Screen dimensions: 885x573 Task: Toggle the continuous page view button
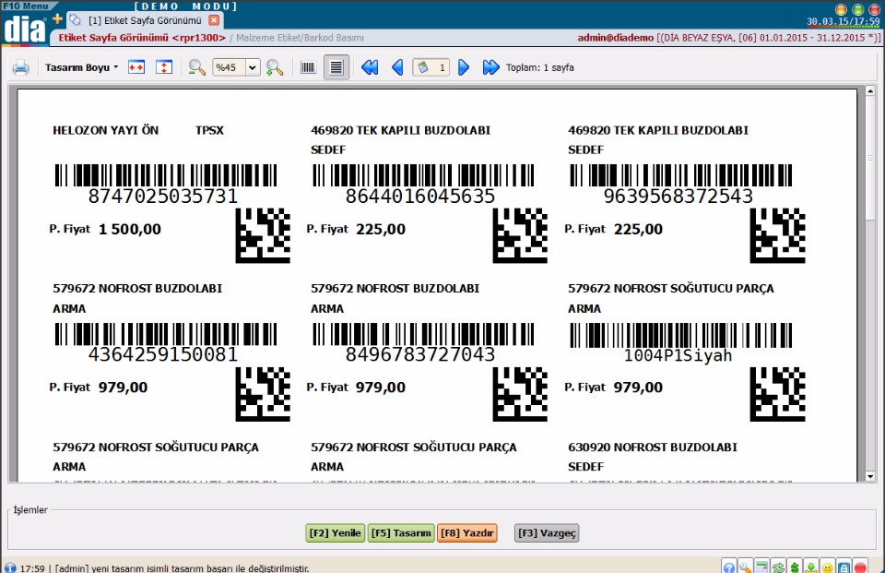[336, 67]
